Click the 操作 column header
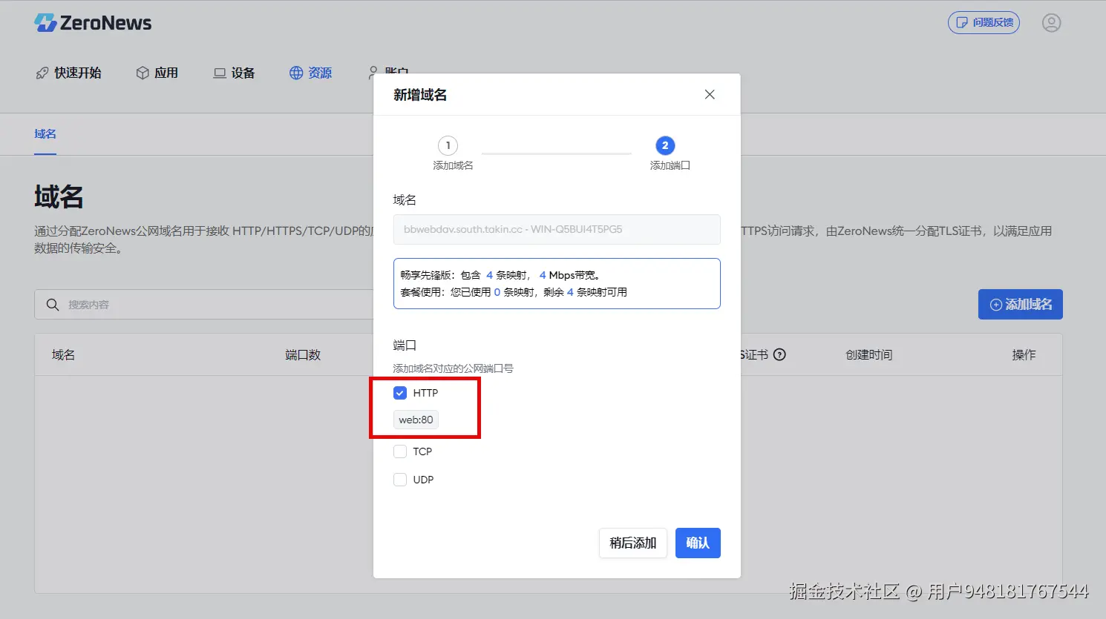Viewport: 1106px width, 619px height. coord(1024,355)
